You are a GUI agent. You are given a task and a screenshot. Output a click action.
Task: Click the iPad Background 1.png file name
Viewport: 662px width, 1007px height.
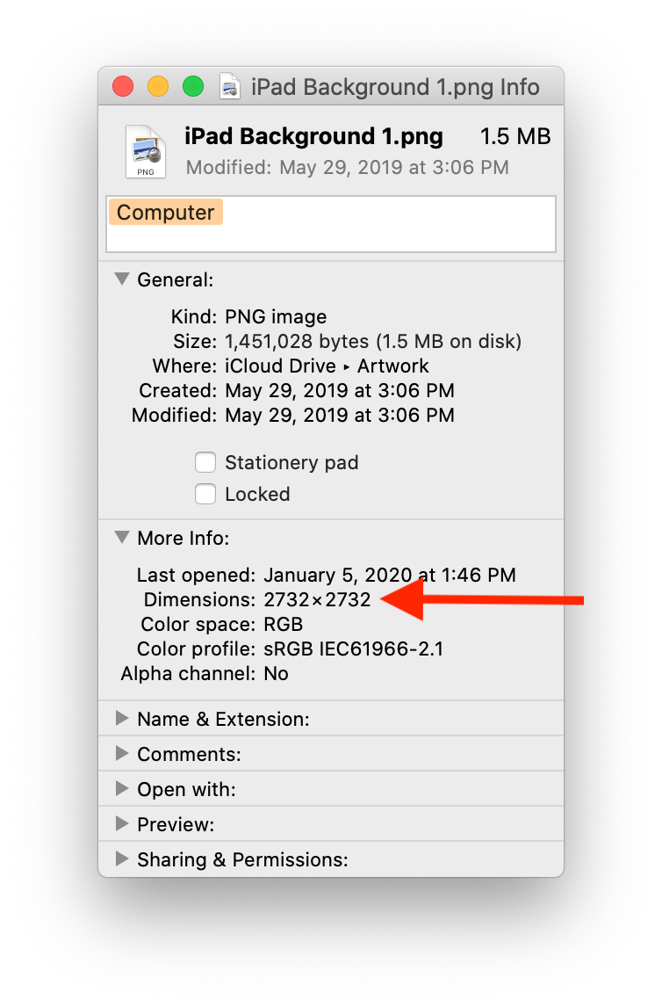click(313, 136)
